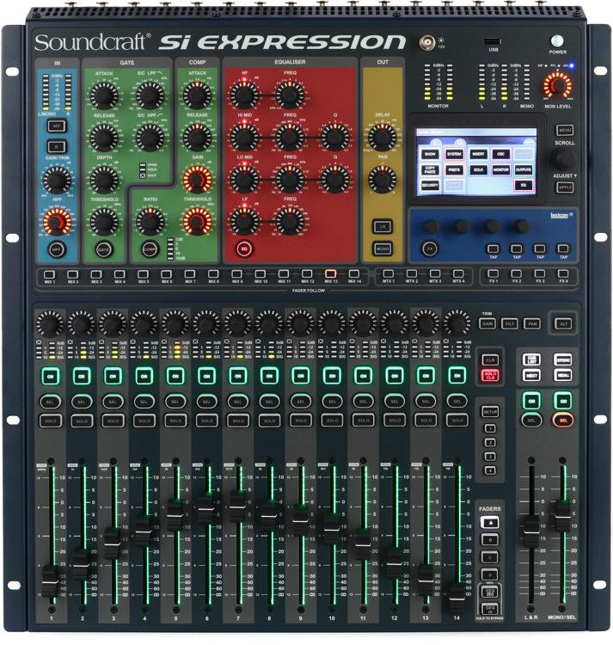Select the lit MIX 13 button
The height and width of the screenshot is (645, 613).
331,274
